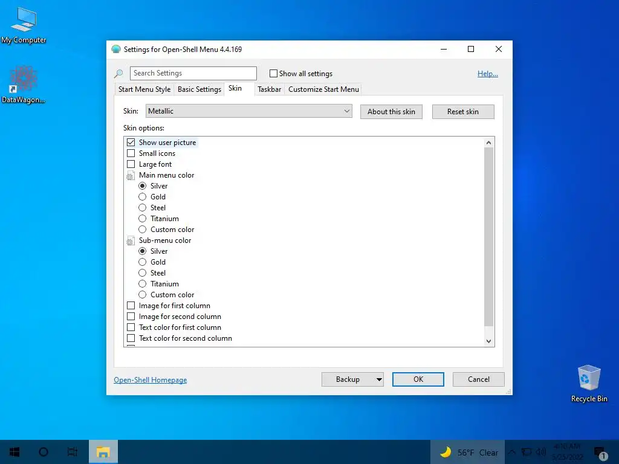This screenshot has height=464, width=619.
Task: Click the About this skin button
Action: 391,112
